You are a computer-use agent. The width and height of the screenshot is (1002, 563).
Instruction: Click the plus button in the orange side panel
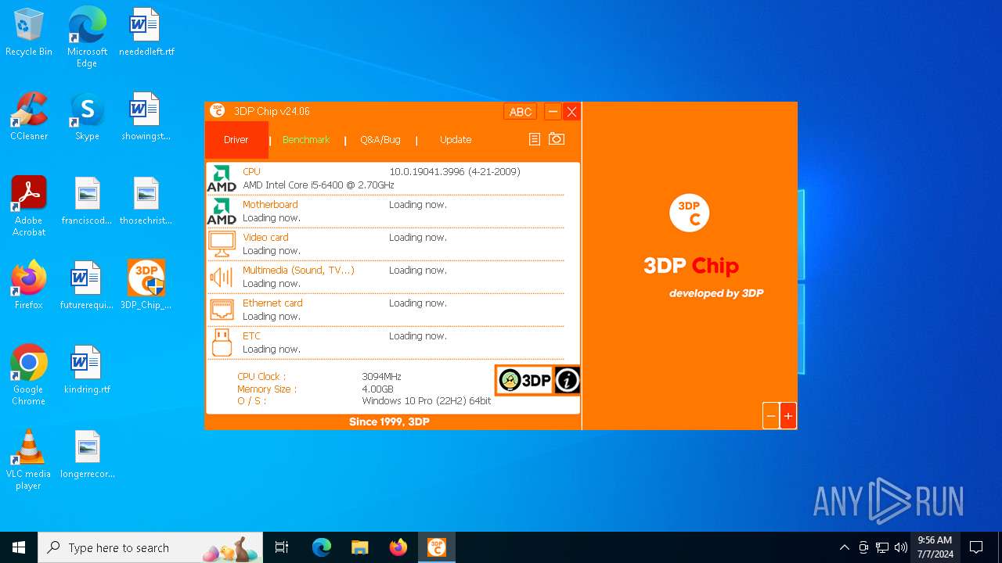tap(788, 416)
